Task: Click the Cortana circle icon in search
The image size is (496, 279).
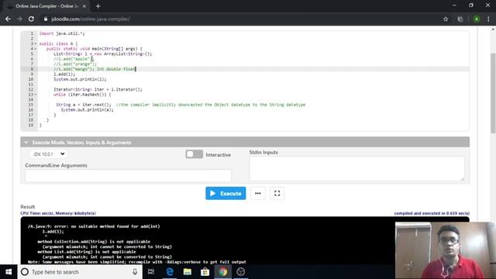Action: tap(25, 272)
